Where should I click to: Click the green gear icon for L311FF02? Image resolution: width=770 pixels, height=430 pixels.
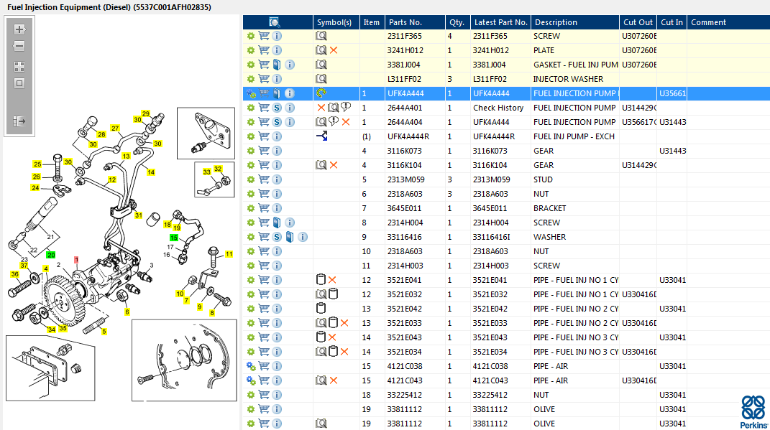pyautogui.click(x=251, y=79)
